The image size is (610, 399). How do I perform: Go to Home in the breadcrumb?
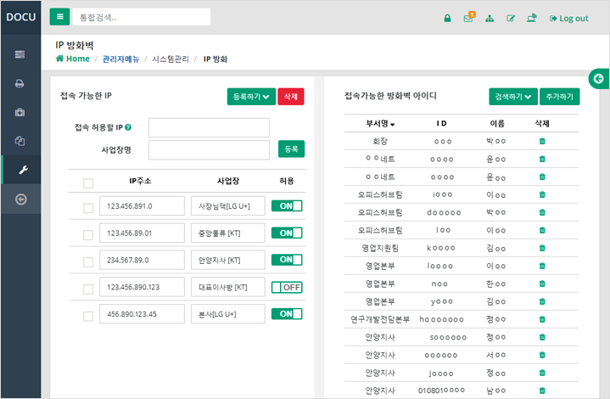(72, 59)
